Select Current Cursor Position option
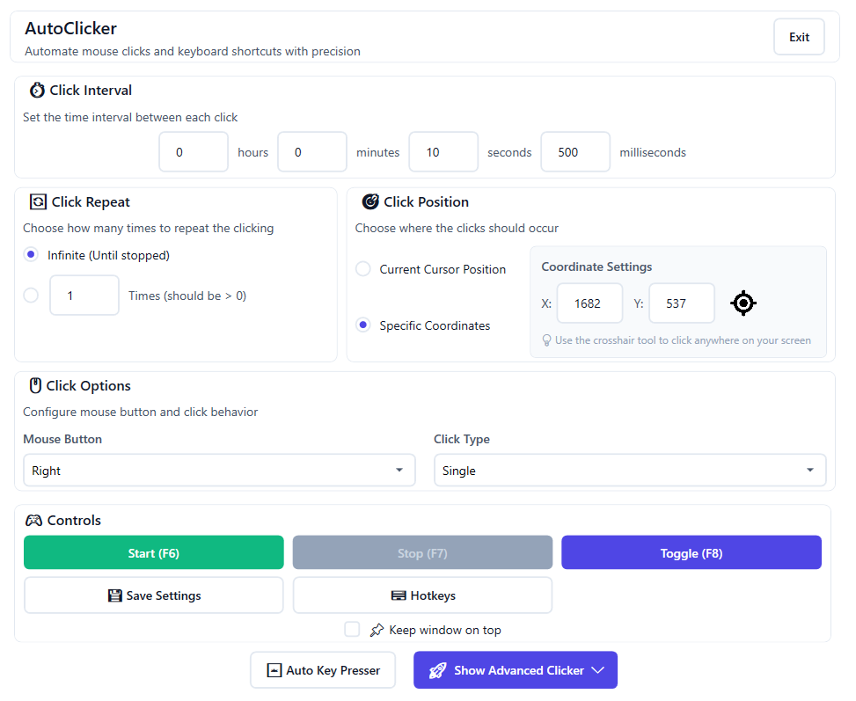This screenshot has width=856, height=701. coord(362,269)
